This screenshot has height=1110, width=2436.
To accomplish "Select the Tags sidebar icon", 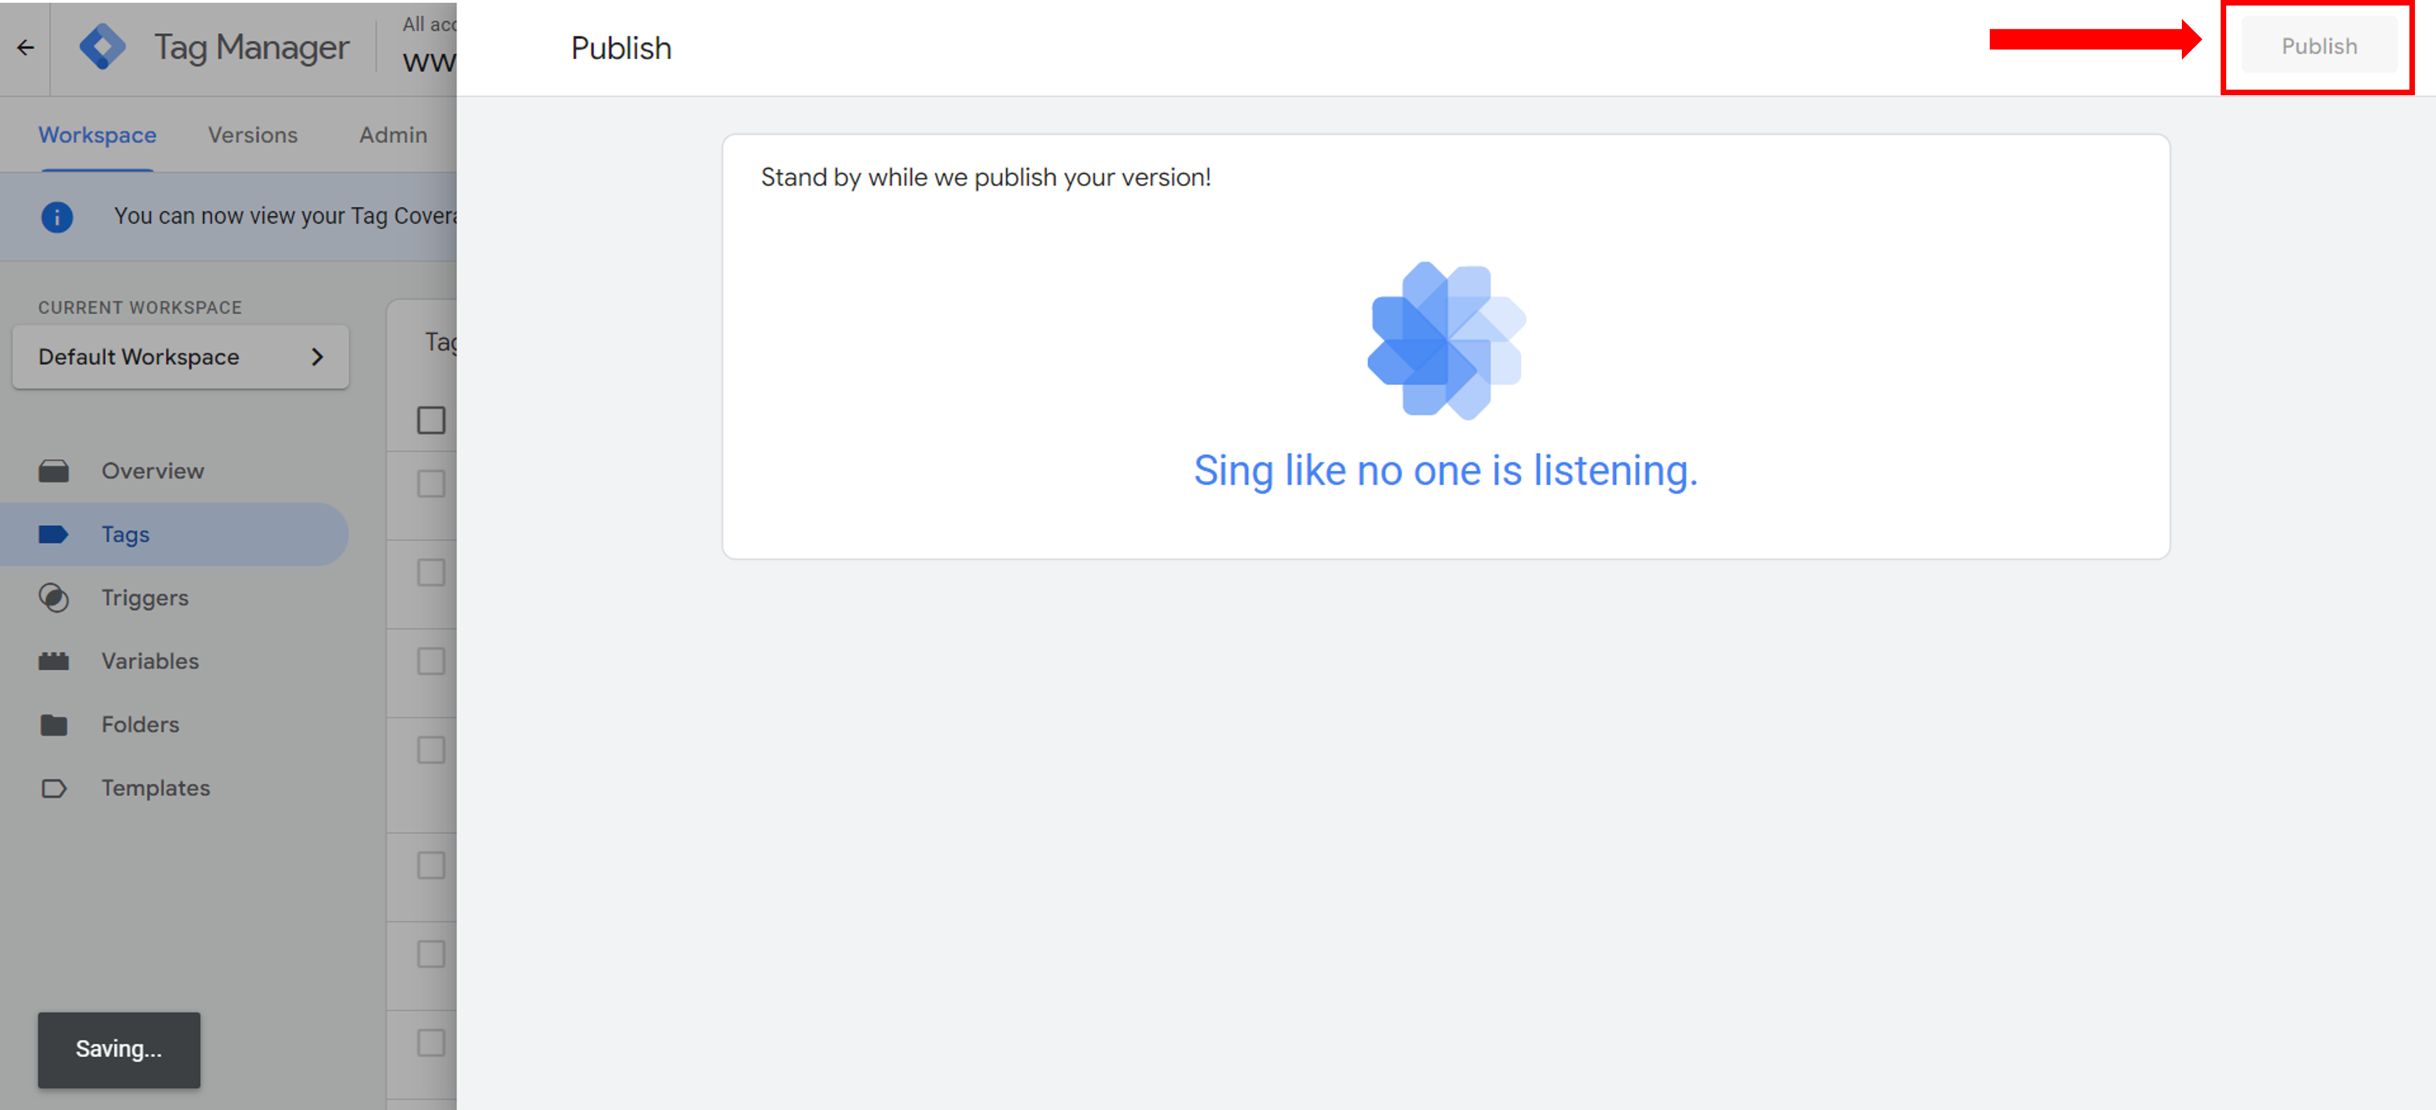I will click(x=54, y=534).
